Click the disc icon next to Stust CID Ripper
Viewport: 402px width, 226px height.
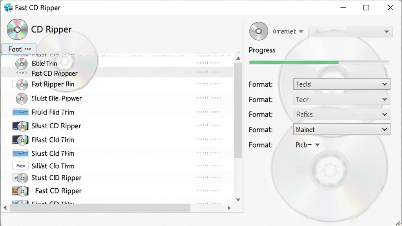tap(20, 178)
